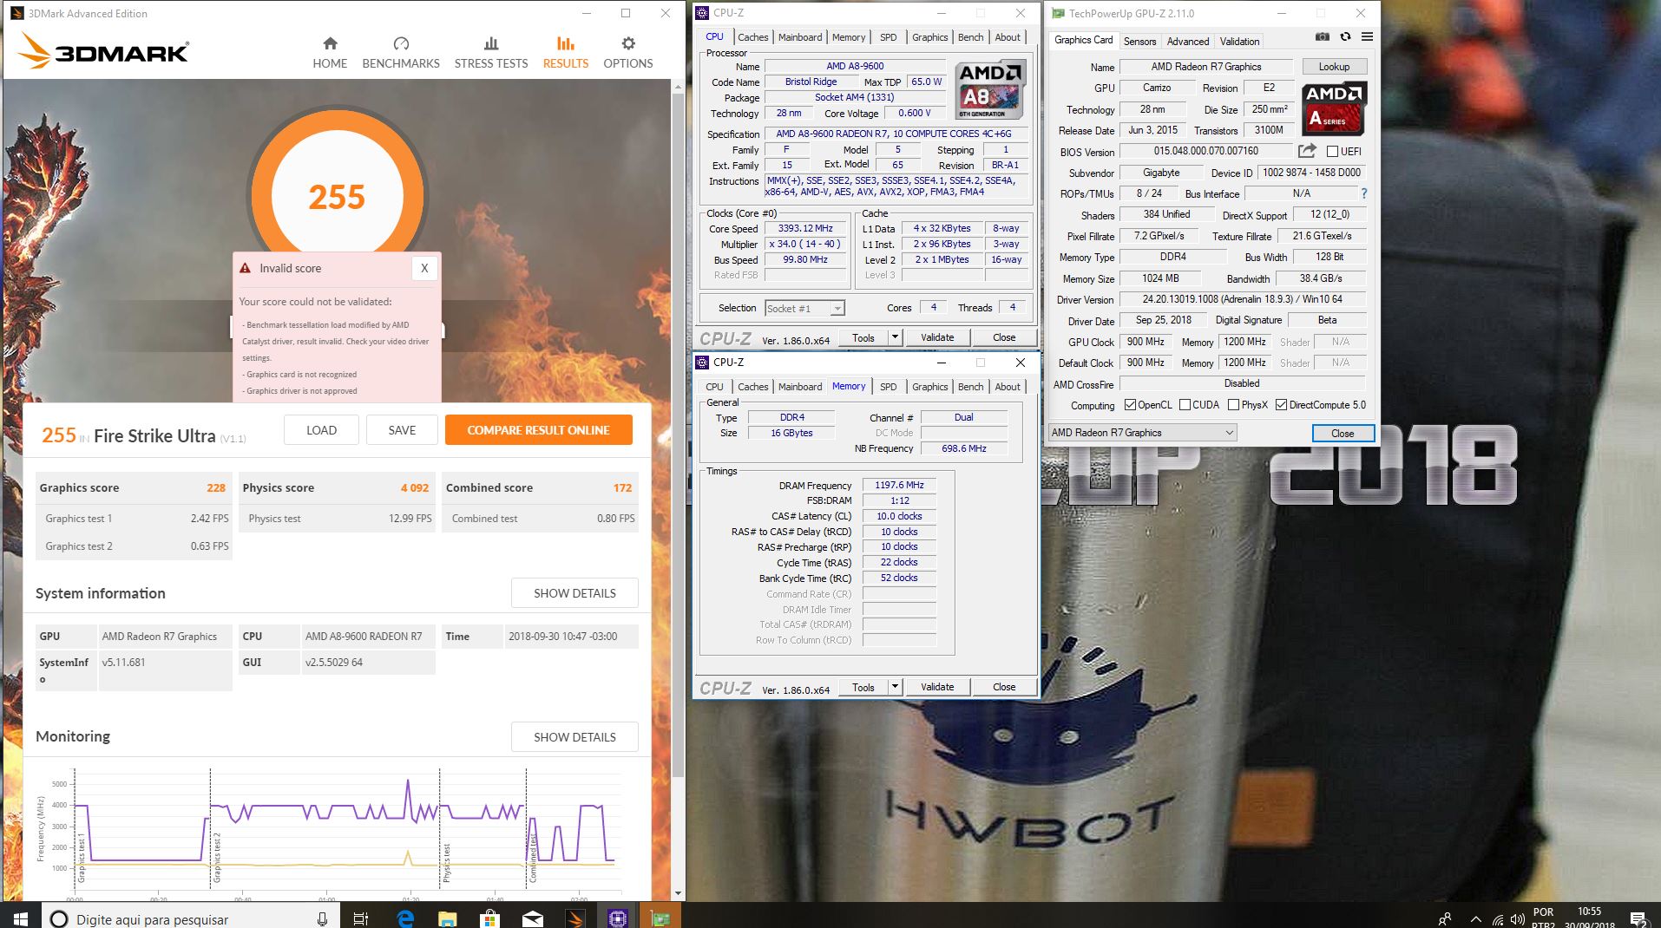Click the SAVE result button

click(x=402, y=430)
